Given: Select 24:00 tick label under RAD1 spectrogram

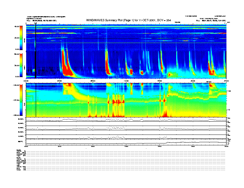Looking at the screenshot, I should click(226, 81).
